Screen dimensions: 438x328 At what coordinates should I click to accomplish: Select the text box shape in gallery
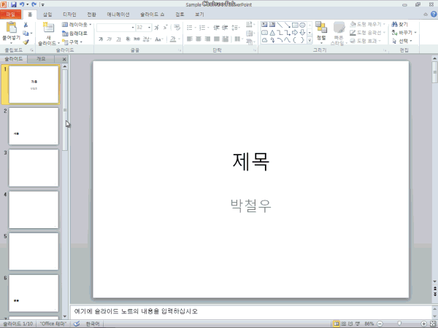click(264, 25)
